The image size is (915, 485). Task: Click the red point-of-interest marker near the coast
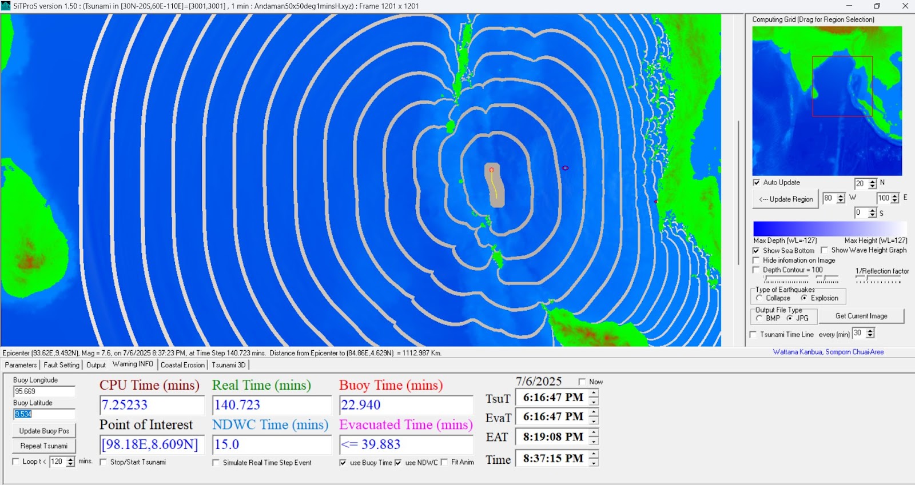pyautogui.click(x=655, y=201)
